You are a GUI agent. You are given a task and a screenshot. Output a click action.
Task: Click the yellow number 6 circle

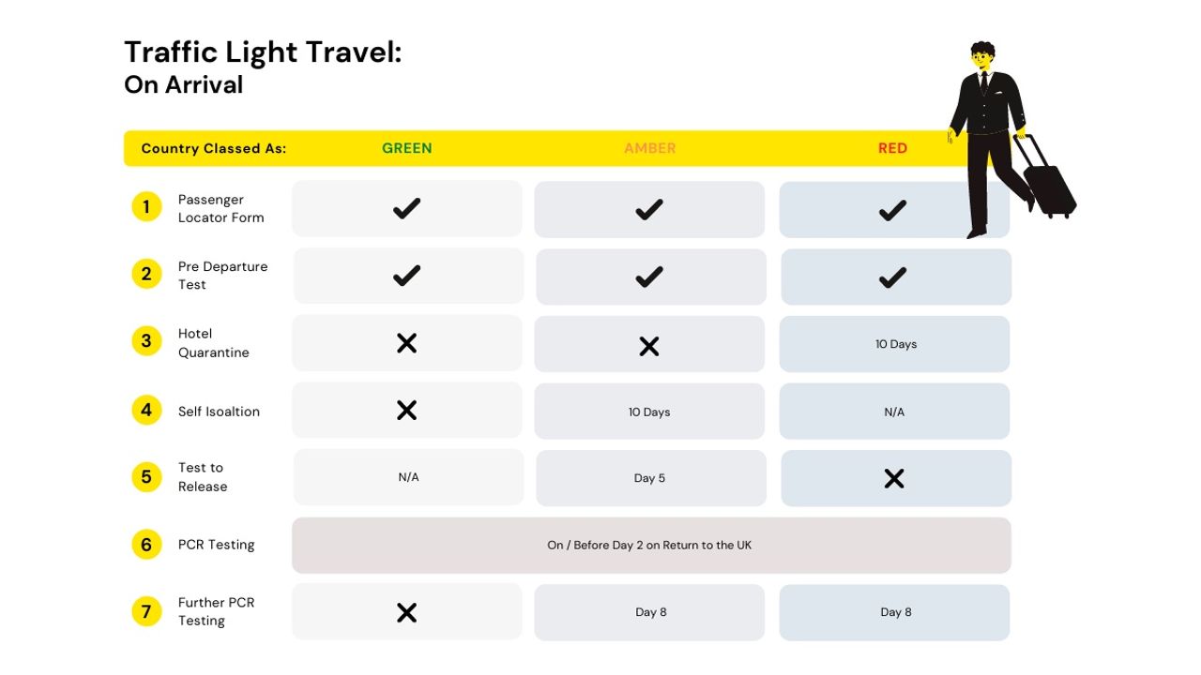(146, 544)
